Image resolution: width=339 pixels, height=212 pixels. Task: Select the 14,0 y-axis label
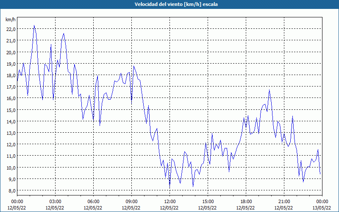[x=11, y=121]
